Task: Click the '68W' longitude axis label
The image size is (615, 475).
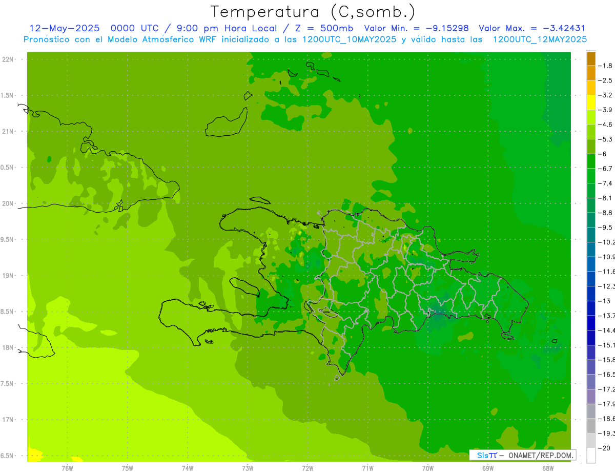Action: [x=548, y=468]
